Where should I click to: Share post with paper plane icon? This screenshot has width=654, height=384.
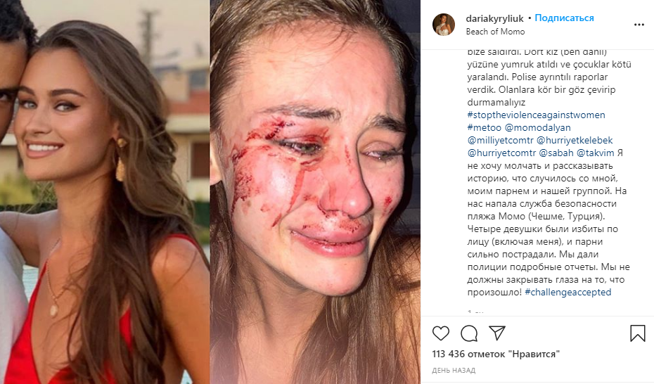coord(497,333)
